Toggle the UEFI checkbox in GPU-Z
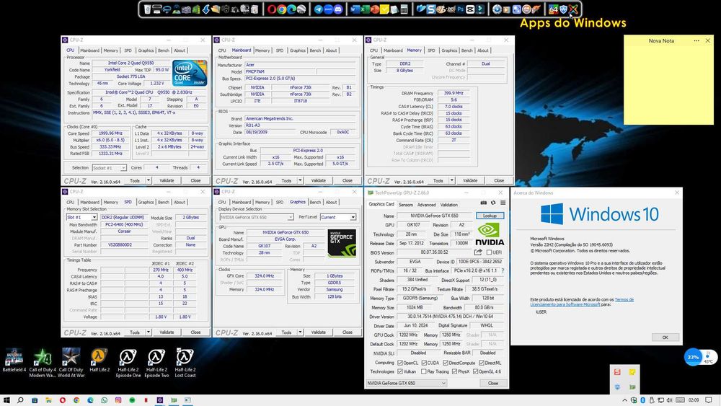The width and height of the screenshot is (721, 406). pos(490,252)
